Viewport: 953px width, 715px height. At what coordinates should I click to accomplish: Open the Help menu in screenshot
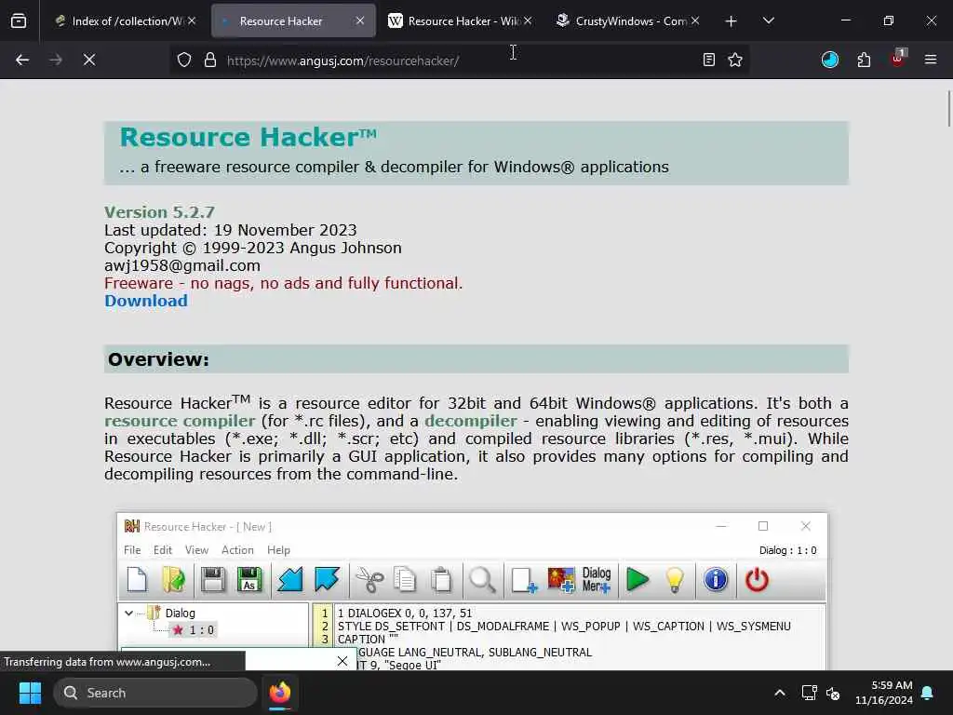point(279,549)
